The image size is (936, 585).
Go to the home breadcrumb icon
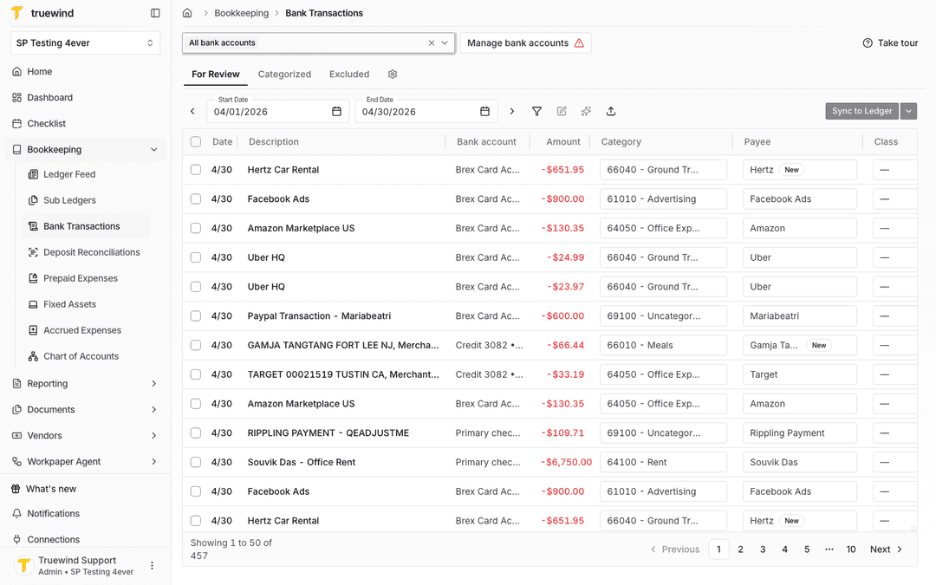tap(187, 12)
